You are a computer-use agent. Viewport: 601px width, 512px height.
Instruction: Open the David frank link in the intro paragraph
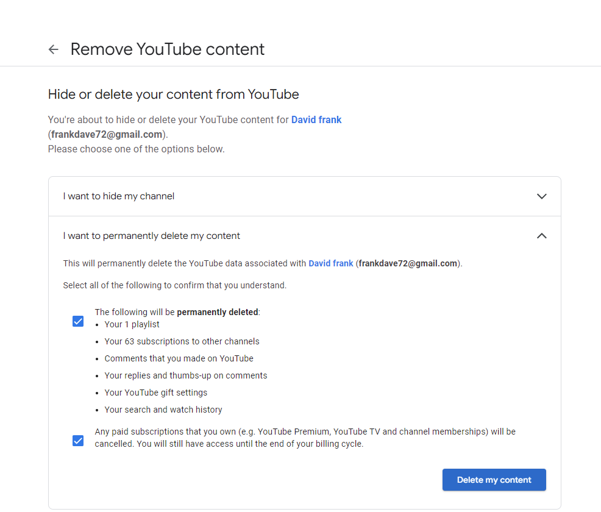coord(316,120)
